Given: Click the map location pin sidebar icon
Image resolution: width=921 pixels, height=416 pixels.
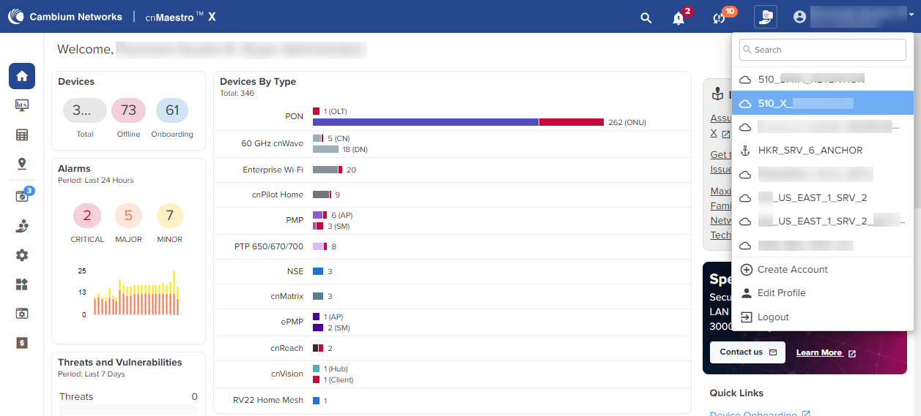Looking at the screenshot, I should tap(22, 164).
